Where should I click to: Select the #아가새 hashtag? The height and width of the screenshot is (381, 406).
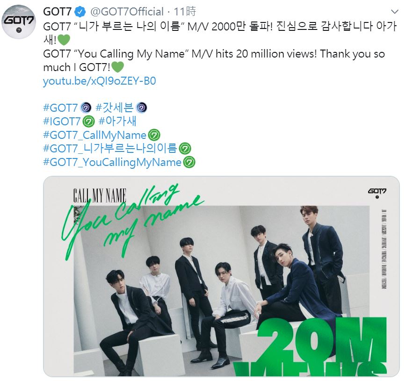(117, 122)
